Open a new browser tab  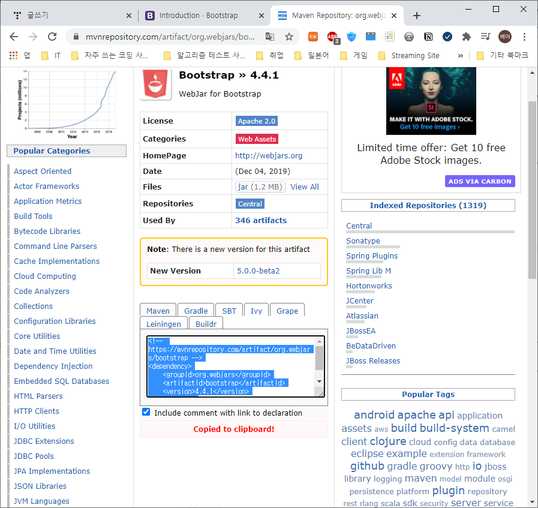(416, 16)
